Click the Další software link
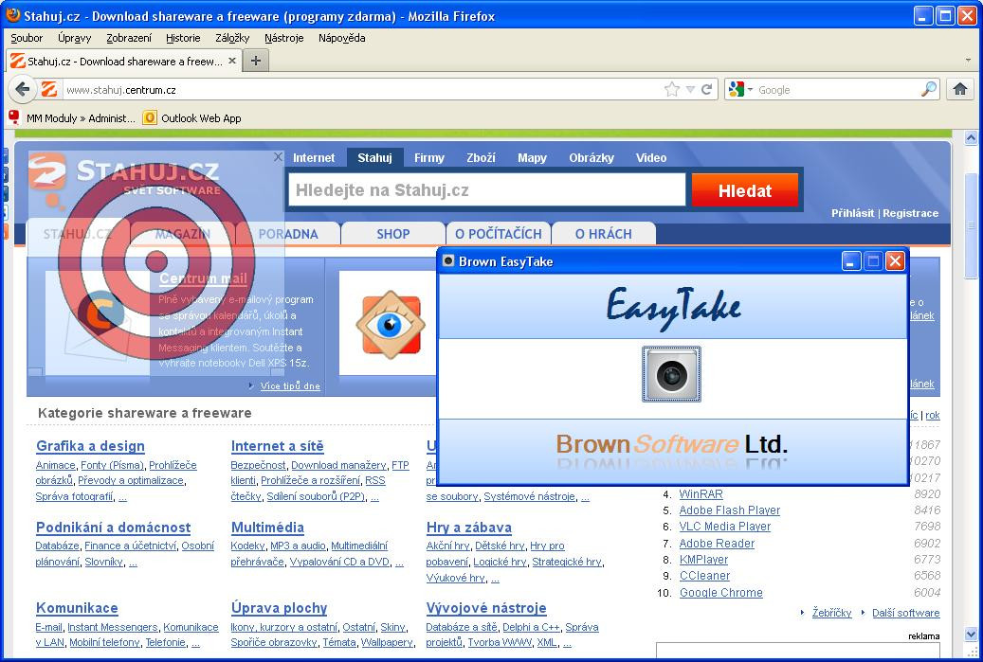Image resolution: width=983 pixels, height=662 pixels. [906, 613]
